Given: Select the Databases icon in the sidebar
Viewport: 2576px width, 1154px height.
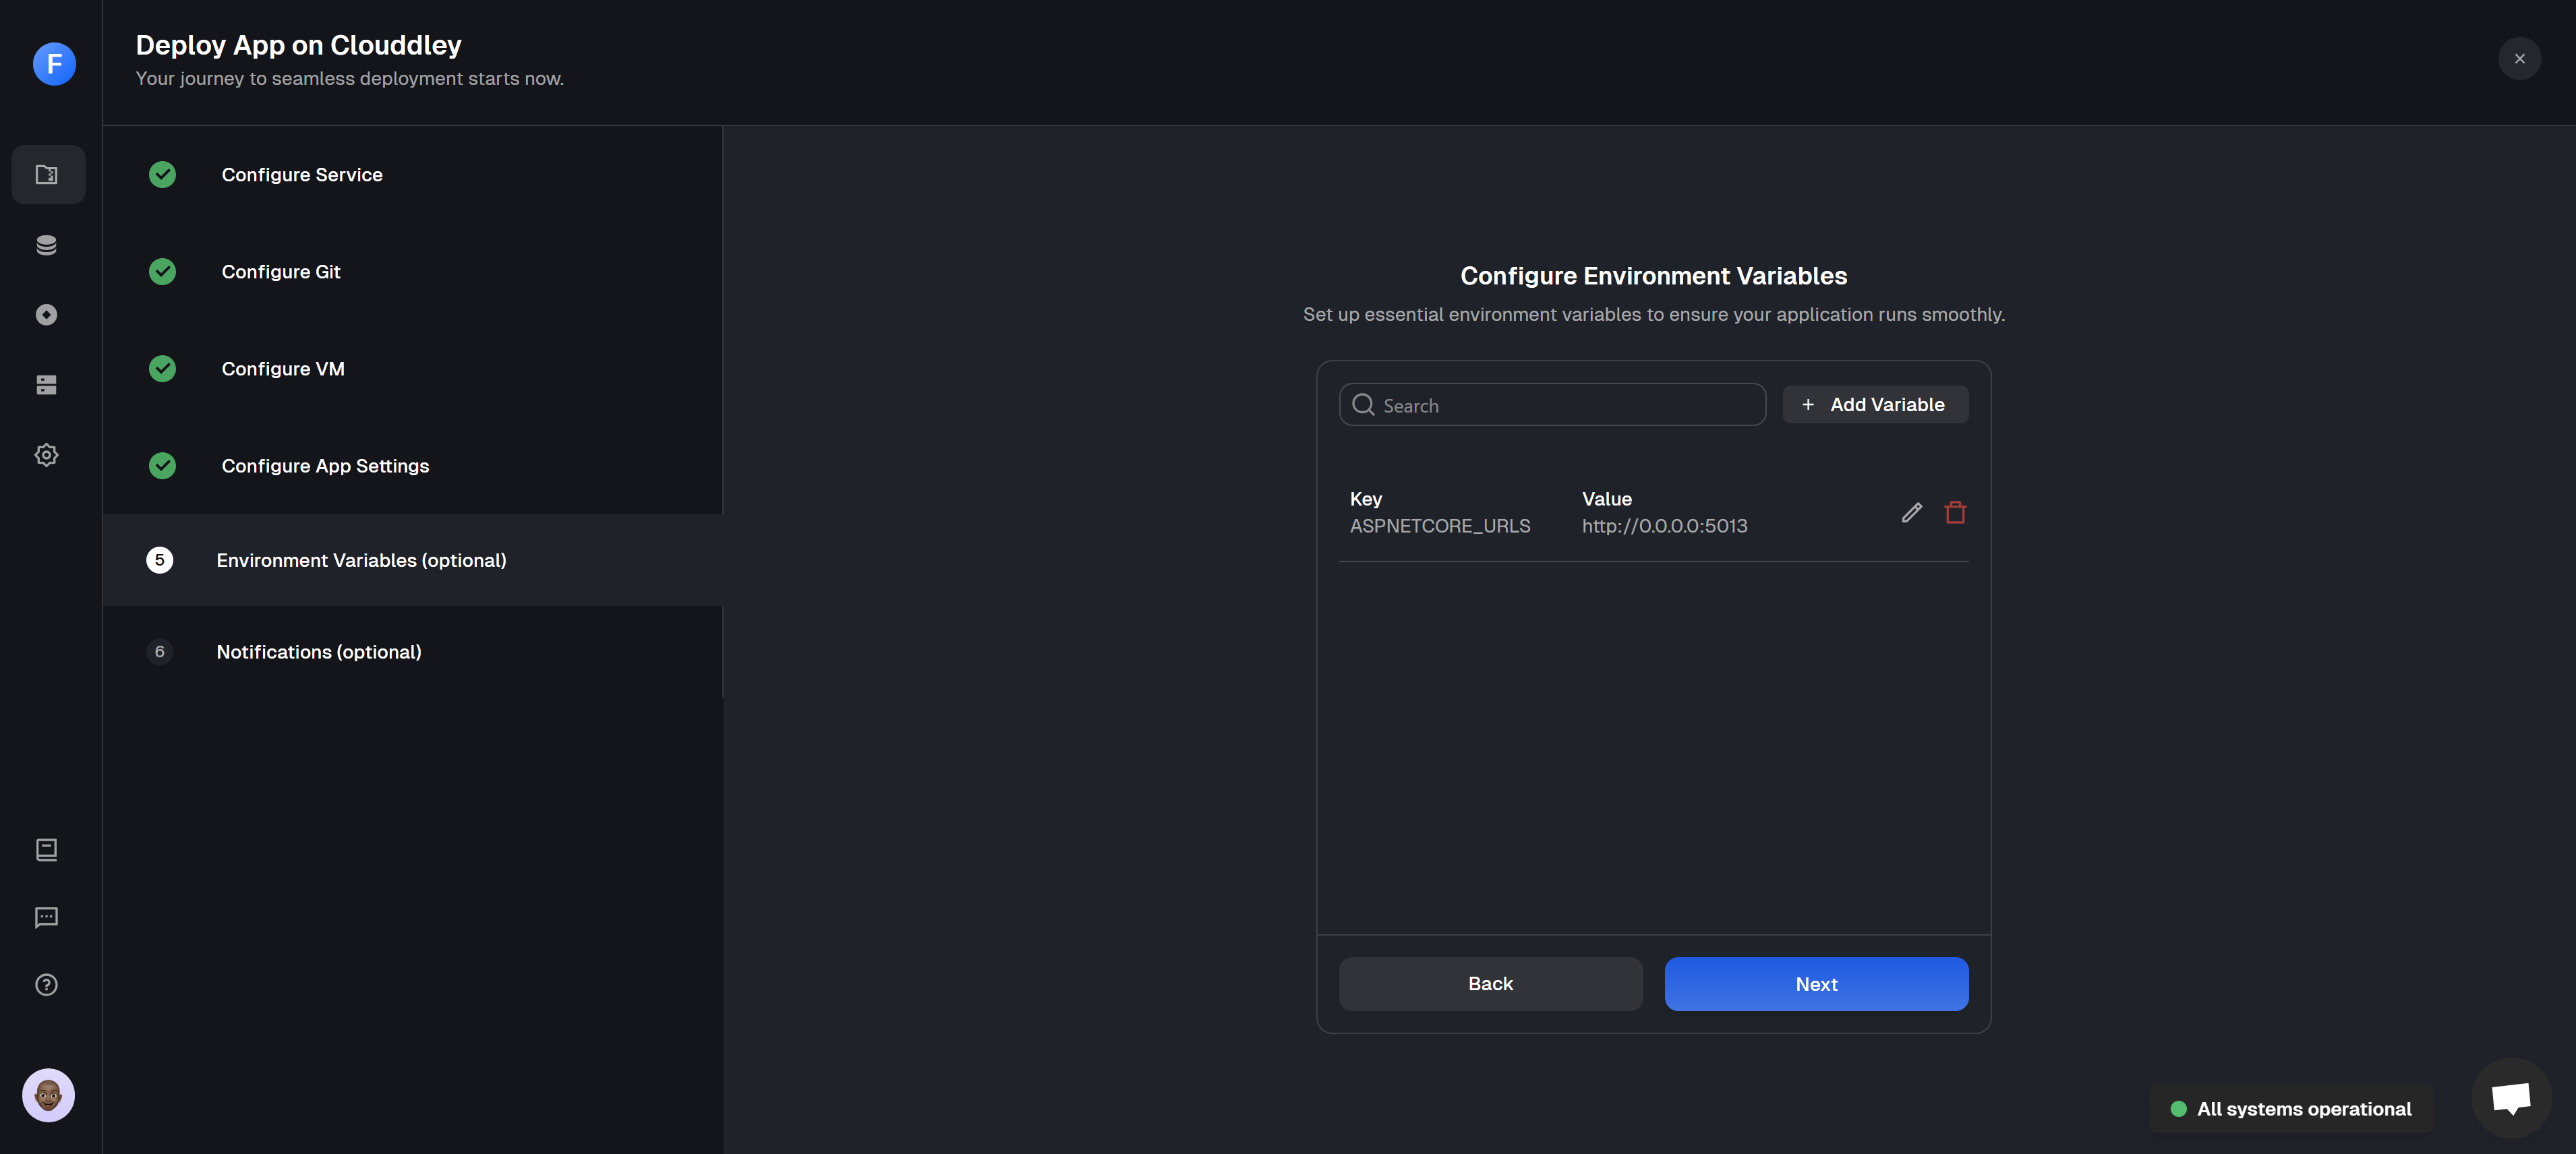Looking at the screenshot, I should click(x=47, y=244).
